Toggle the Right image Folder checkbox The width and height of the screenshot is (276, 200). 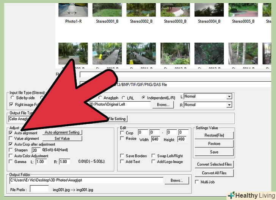coord(11,104)
